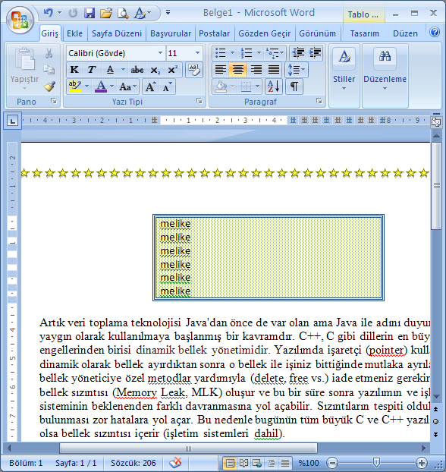Toggle bold formatting with K button
This screenshot has width=446, height=472.
[x=74, y=70]
